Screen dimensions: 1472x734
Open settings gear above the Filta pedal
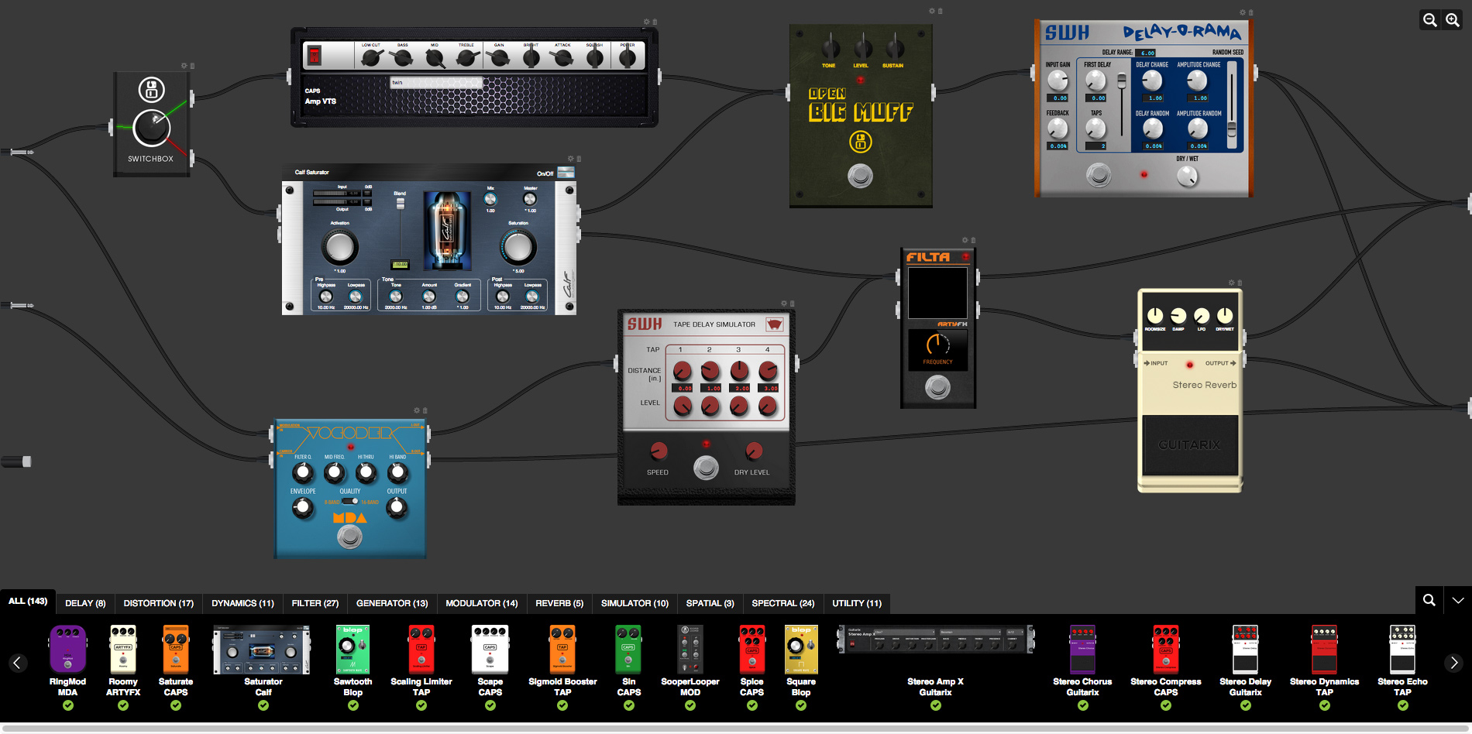[x=965, y=240]
